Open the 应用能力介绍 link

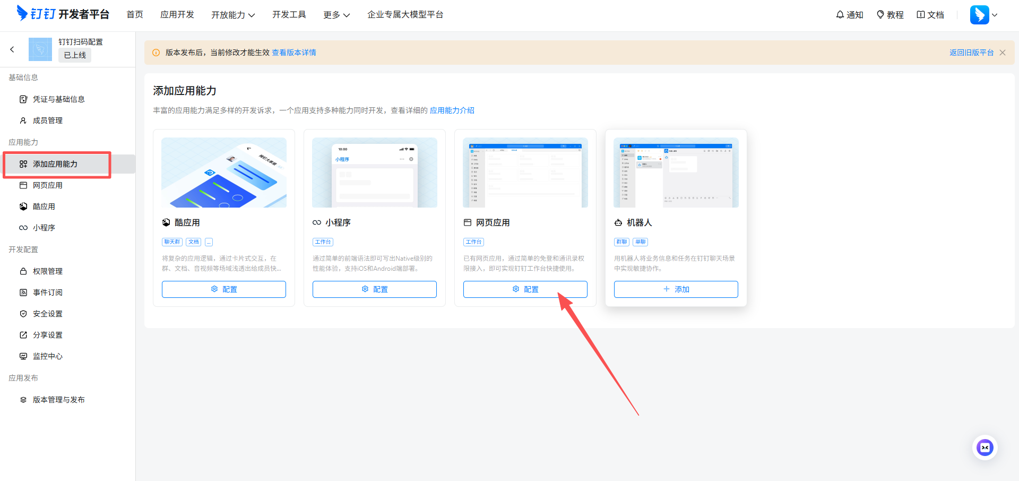452,110
